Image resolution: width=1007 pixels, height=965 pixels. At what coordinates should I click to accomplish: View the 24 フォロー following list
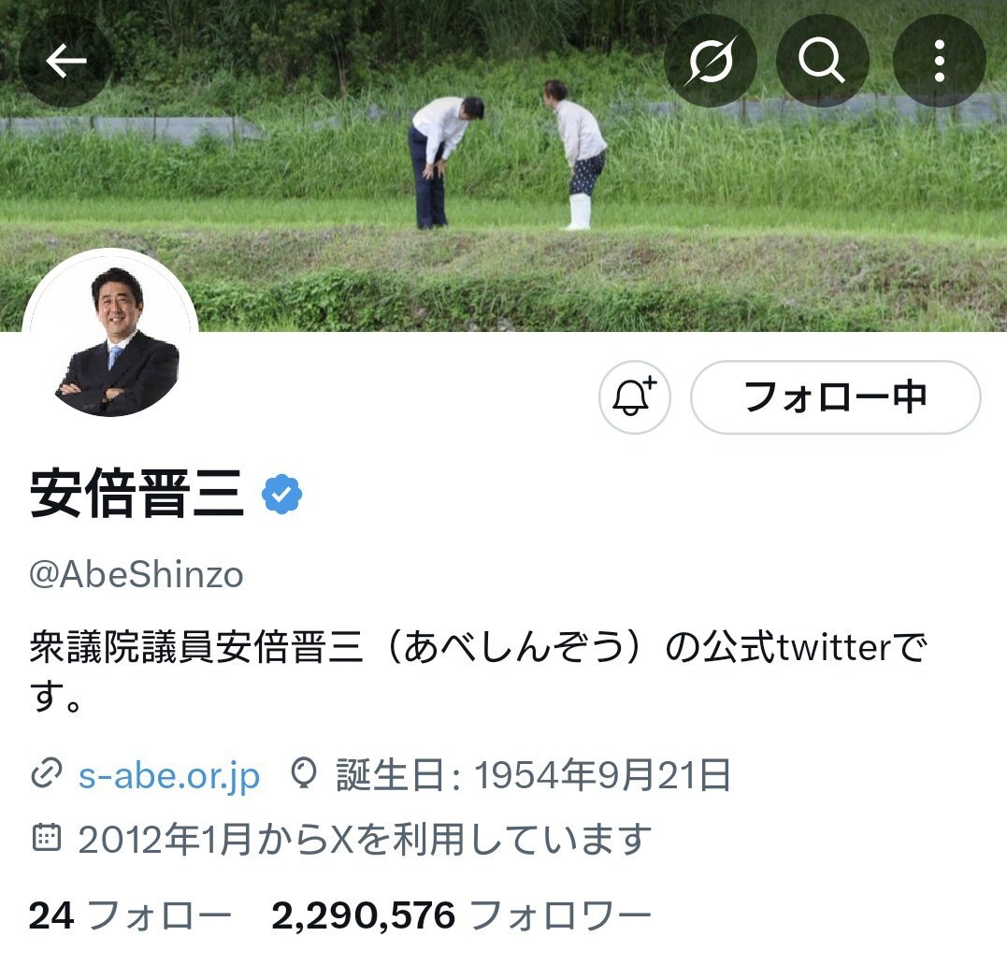point(130,915)
